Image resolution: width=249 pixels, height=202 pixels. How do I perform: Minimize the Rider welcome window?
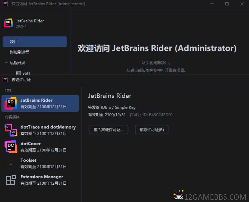pos(212,4)
